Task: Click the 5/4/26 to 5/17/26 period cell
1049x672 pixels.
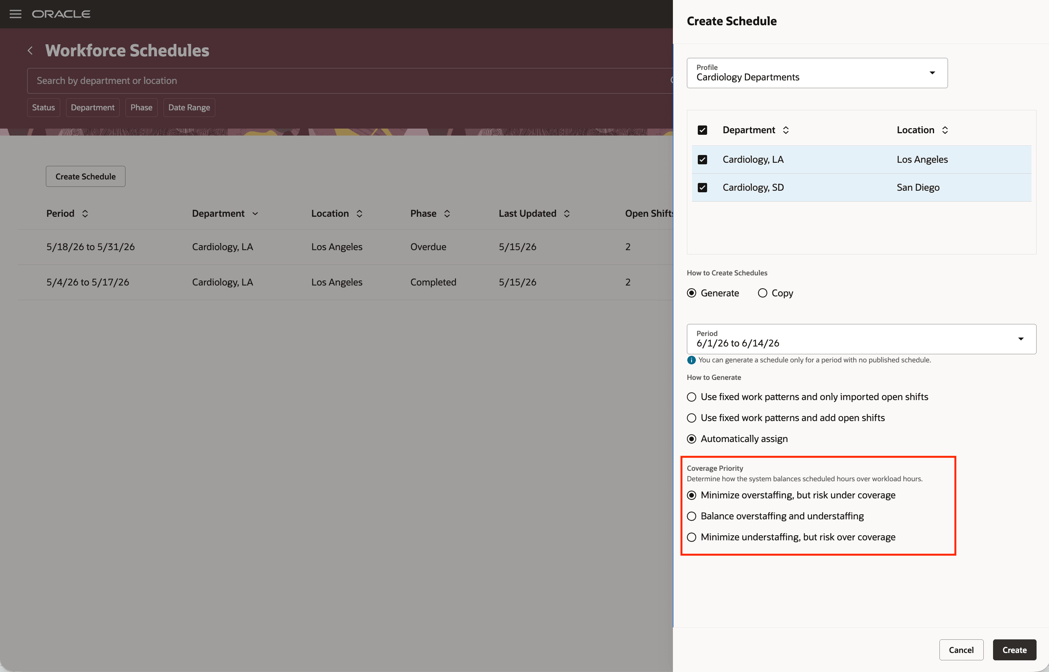Action: (x=88, y=282)
